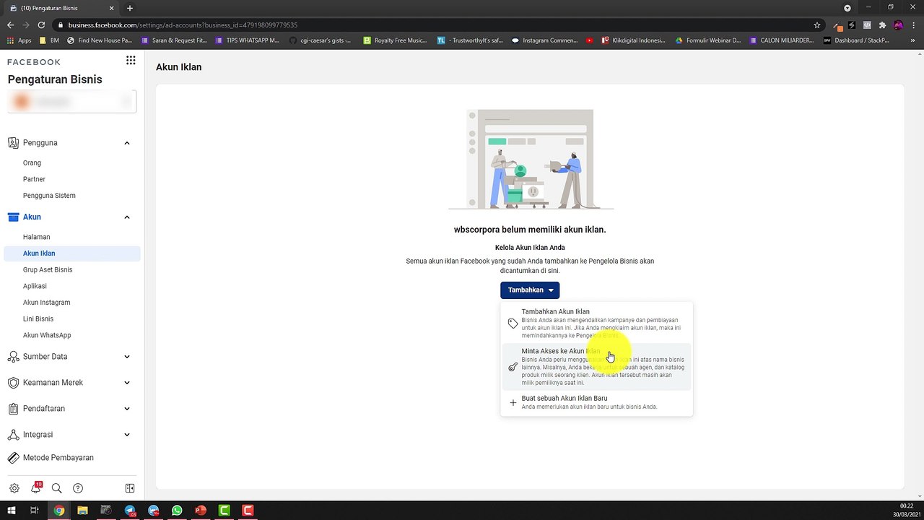Expand the Sumber Data chevron
The width and height of the screenshot is (924, 520).
127,357
